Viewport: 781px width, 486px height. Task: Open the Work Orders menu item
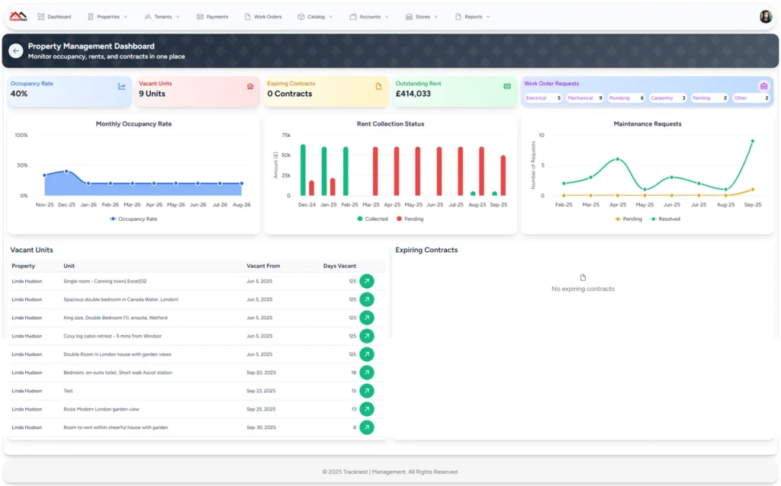coord(262,17)
